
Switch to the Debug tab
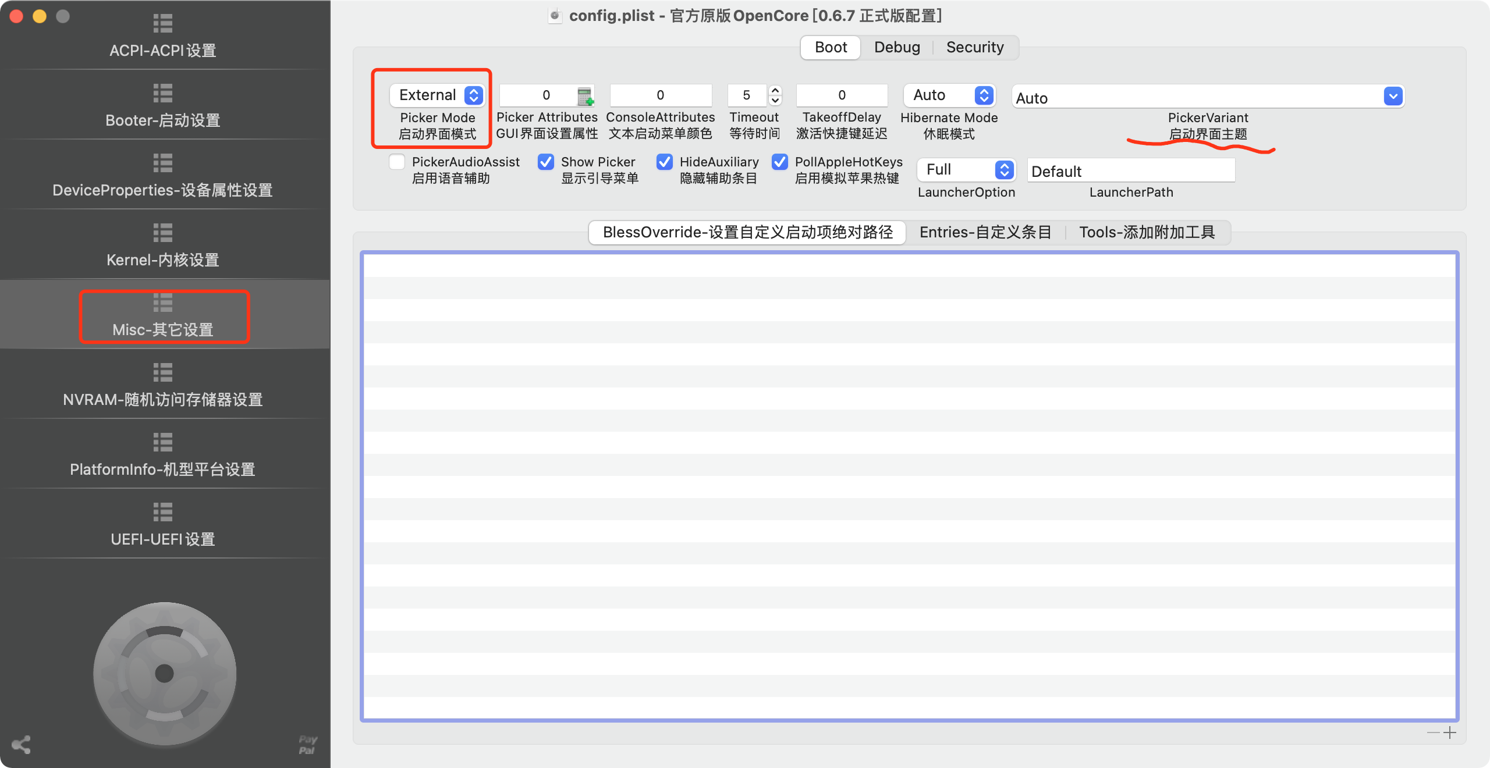[897, 47]
